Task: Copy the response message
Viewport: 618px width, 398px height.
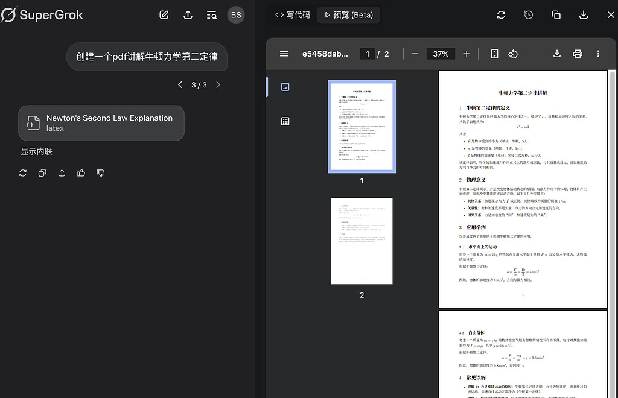Action: coord(42,173)
